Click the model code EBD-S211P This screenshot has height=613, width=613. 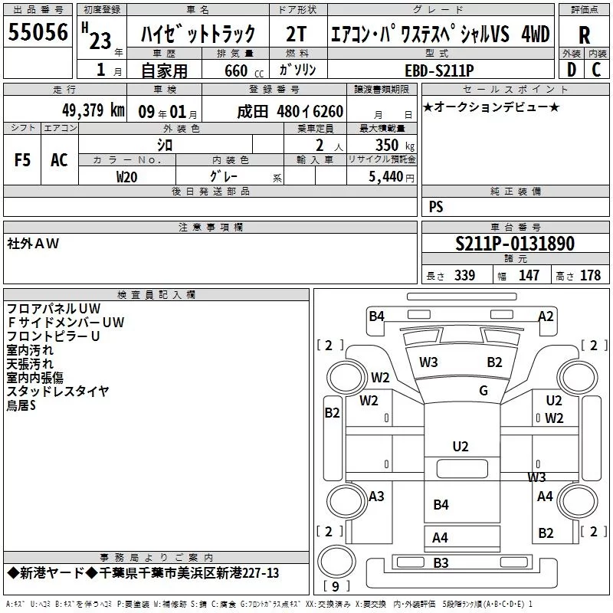[x=439, y=70]
